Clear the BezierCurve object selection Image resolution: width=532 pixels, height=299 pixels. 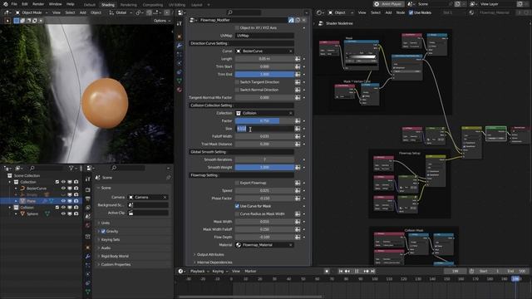point(290,51)
